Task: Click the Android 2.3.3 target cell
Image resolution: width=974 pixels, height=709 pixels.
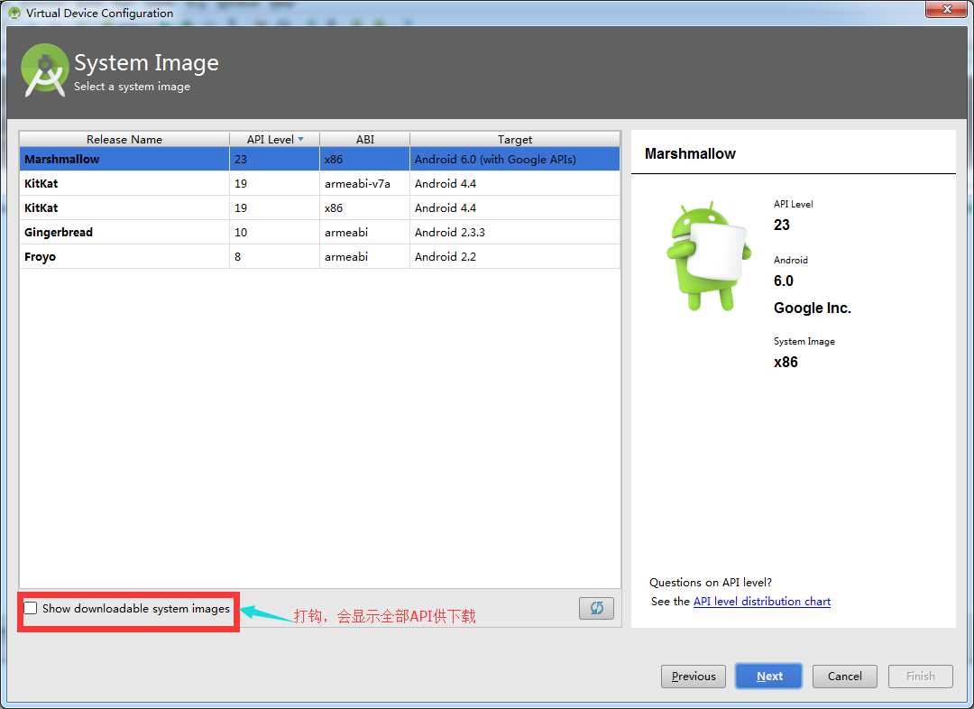Action: coord(514,233)
